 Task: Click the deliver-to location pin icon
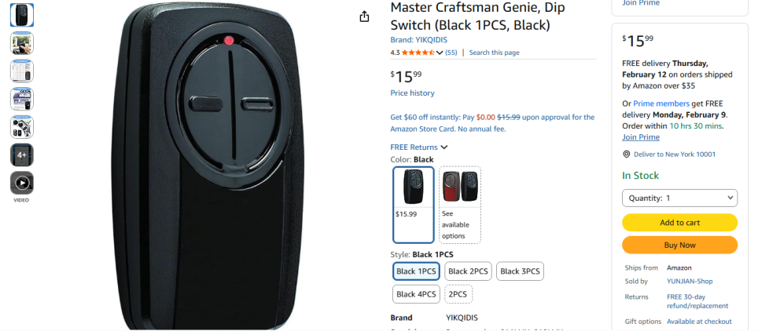[x=626, y=155]
